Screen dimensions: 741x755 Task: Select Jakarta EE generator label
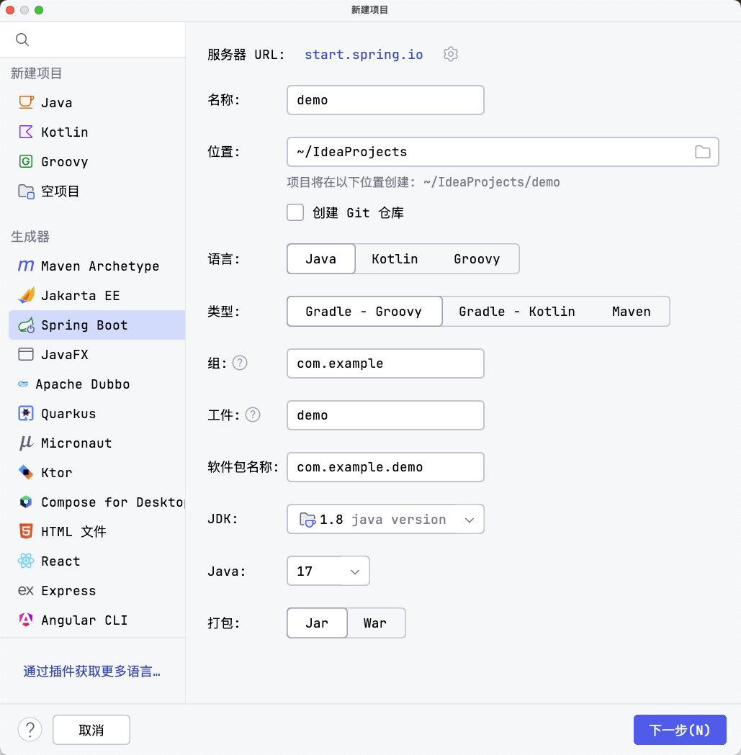coord(81,295)
